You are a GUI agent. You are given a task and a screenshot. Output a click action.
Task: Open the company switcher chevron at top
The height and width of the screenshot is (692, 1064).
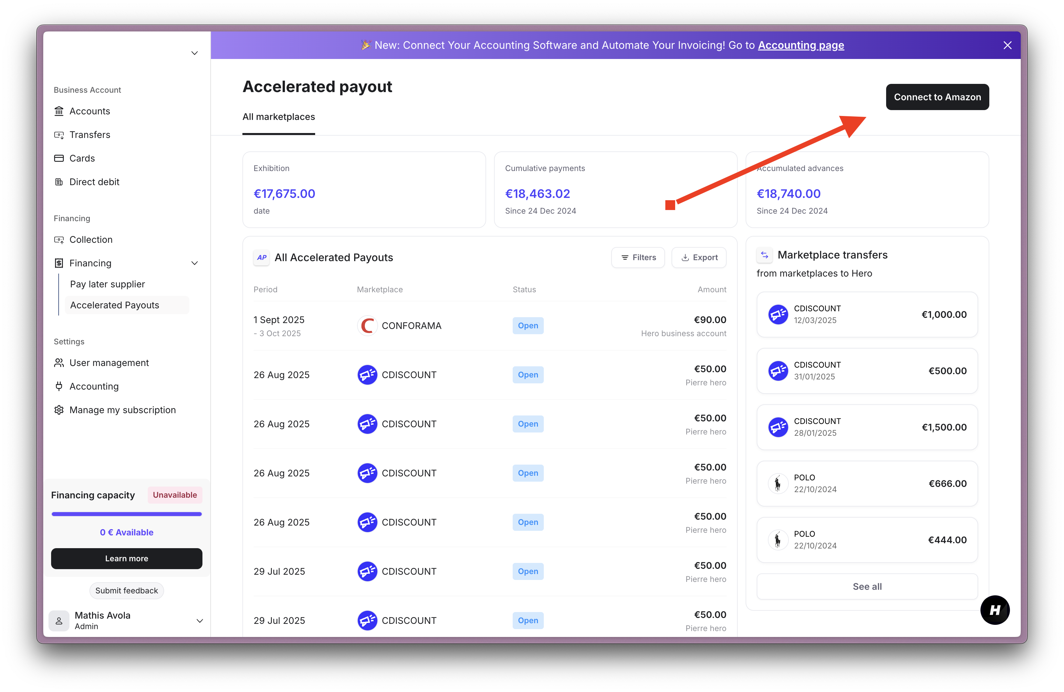[195, 53]
